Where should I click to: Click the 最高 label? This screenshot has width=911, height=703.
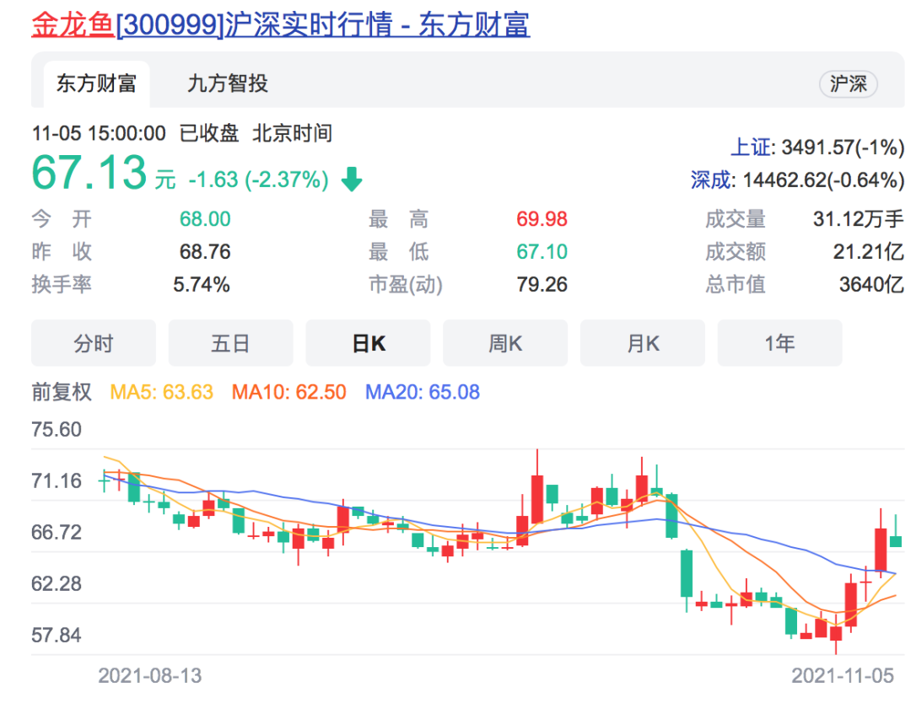click(398, 219)
